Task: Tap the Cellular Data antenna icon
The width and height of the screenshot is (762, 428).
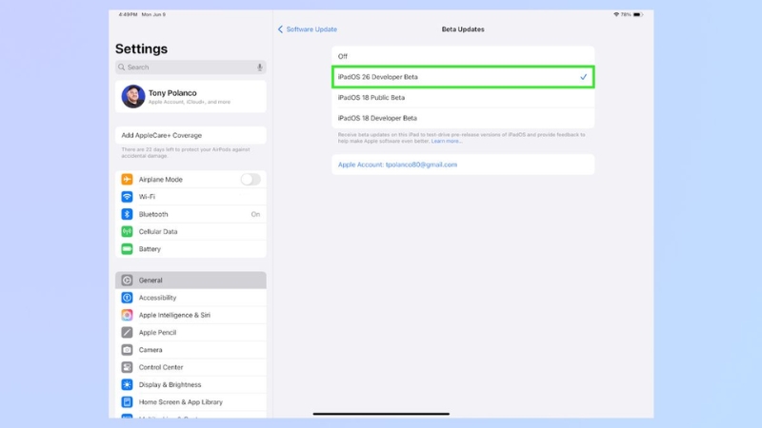Action: 127,231
